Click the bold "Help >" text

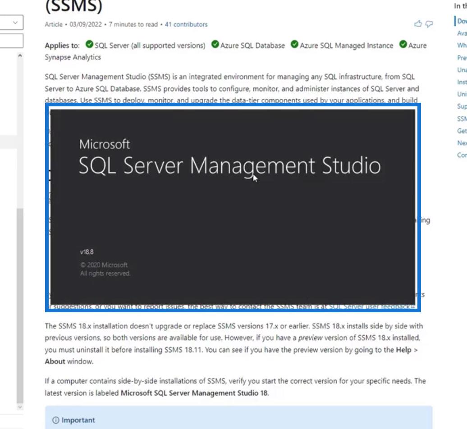pyautogui.click(x=407, y=350)
